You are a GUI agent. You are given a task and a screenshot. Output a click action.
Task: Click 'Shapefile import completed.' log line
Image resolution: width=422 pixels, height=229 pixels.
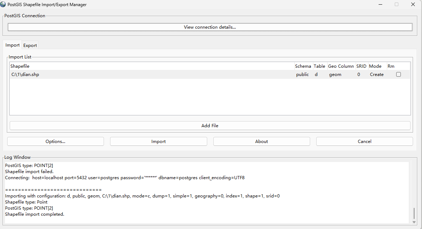(35, 214)
